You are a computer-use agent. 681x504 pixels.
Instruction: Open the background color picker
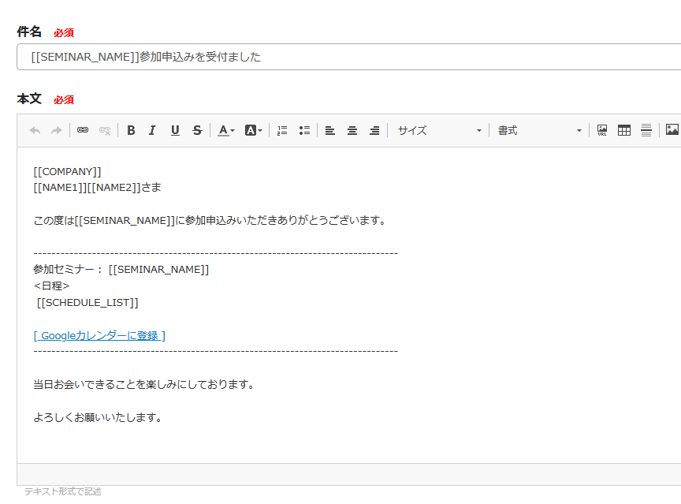tap(254, 130)
